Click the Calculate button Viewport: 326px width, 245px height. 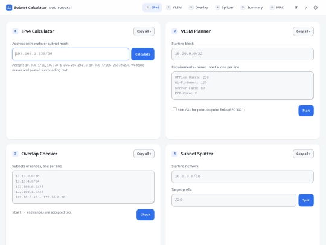[x=142, y=54]
